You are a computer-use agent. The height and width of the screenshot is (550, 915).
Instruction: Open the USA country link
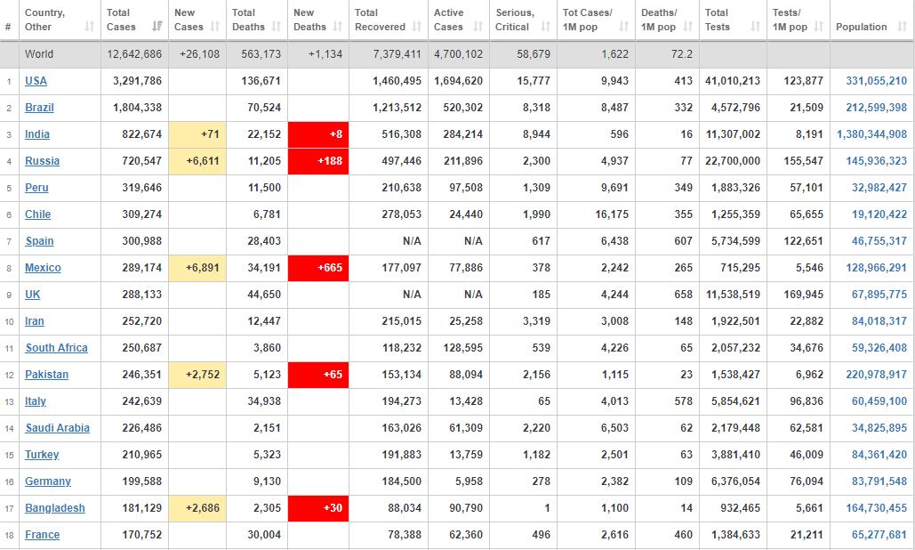tap(36, 81)
